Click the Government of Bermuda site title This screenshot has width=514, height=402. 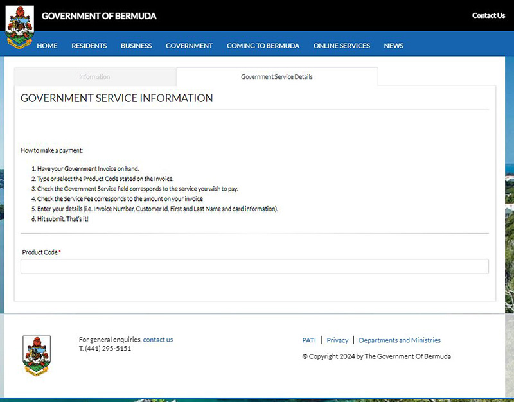pos(99,15)
